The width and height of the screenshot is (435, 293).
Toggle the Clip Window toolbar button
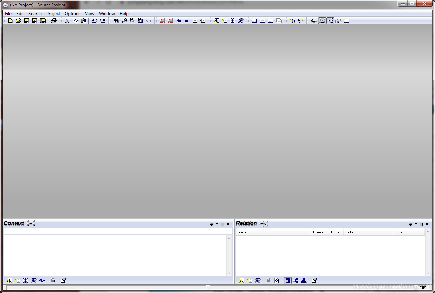[x=338, y=21]
